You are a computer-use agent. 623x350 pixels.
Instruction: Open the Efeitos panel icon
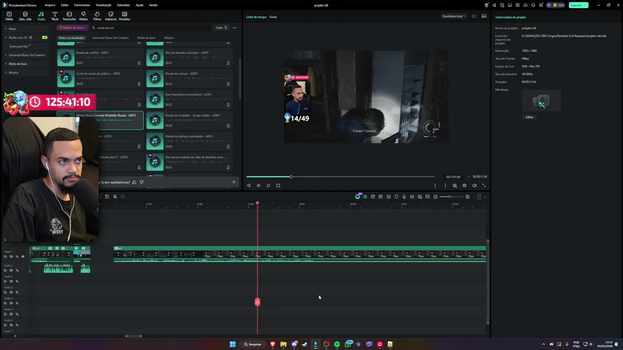tap(83, 16)
